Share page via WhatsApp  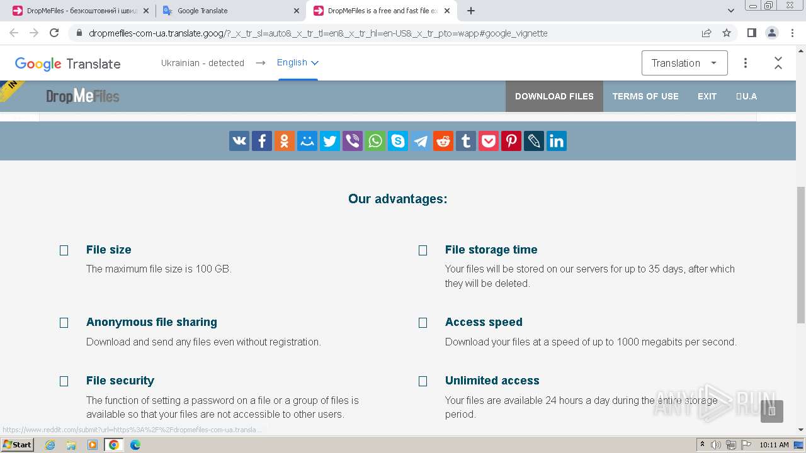(x=375, y=141)
